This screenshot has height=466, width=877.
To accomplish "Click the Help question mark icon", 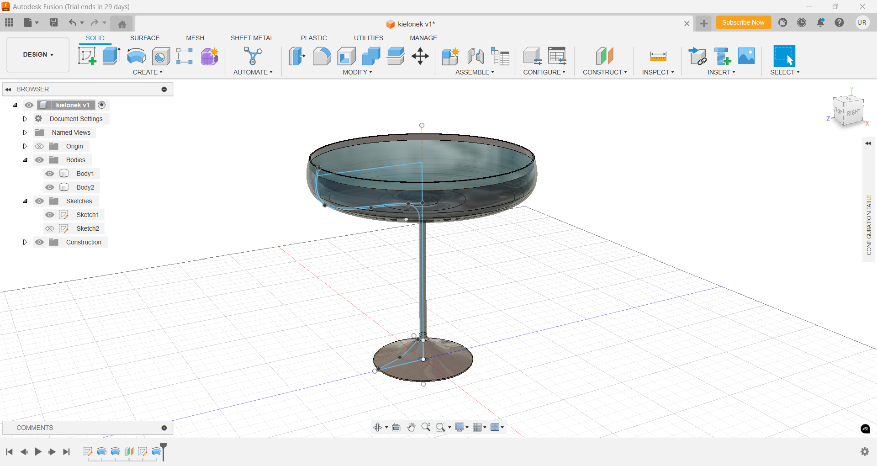I will coord(839,22).
